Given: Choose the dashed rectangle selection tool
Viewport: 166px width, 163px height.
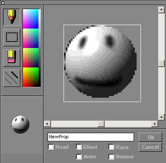Looking at the screenshot, I should click(12, 38).
